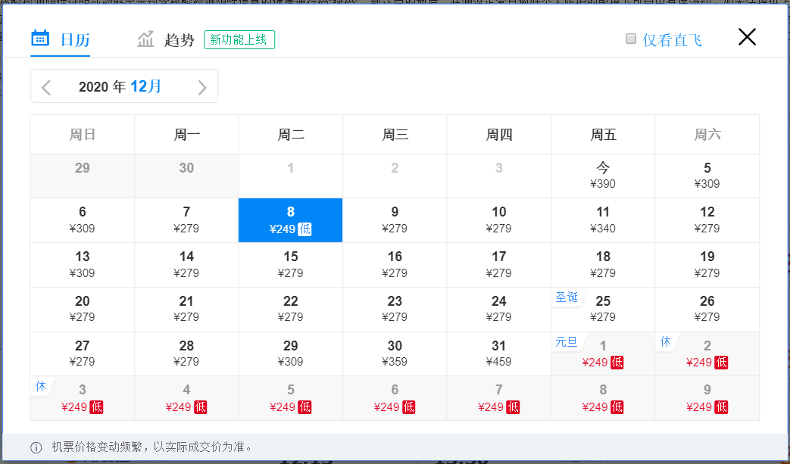Close the price calendar dialog
Screen dimensions: 790x464
click(747, 37)
